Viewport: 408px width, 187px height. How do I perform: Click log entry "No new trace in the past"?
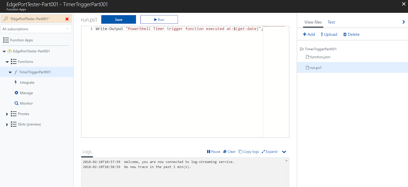pos(158,167)
